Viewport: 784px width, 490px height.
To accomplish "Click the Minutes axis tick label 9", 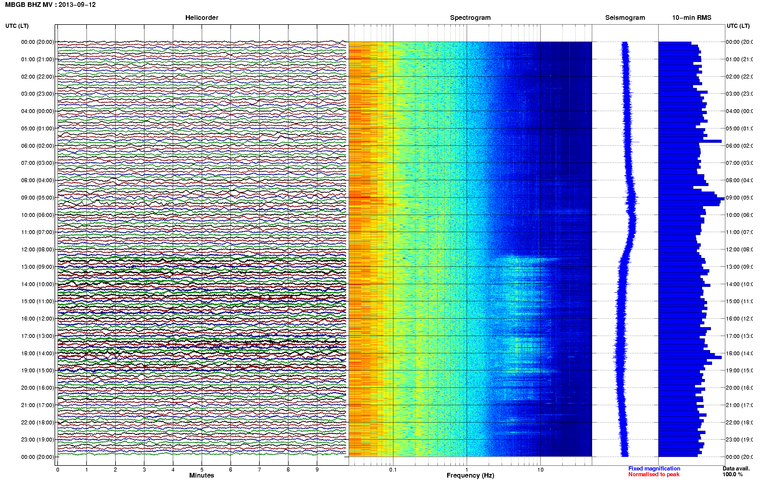I will [x=317, y=470].
